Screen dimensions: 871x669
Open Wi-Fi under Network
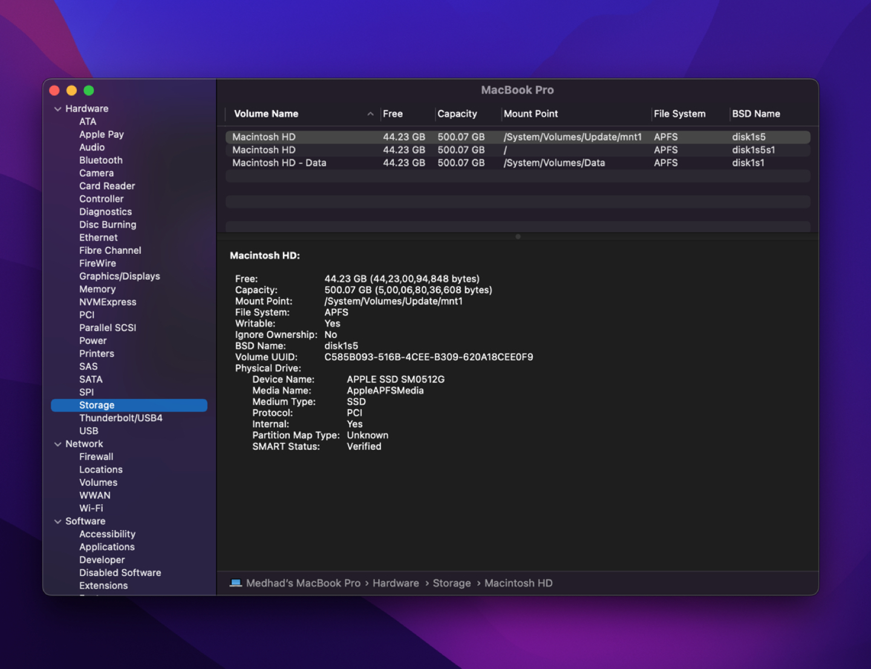click(x=91, y=508)
